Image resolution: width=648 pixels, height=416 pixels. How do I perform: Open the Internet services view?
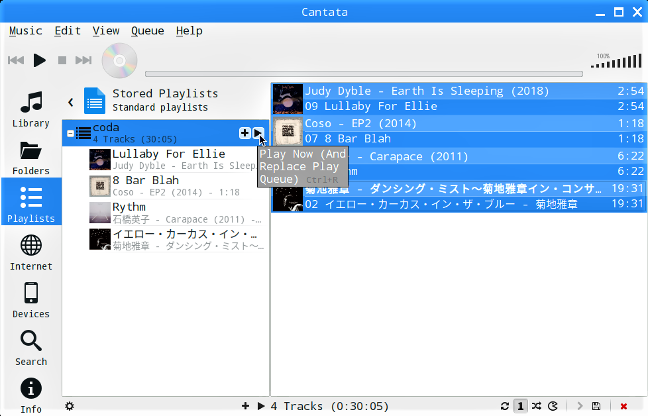click(x=31, y=252)
